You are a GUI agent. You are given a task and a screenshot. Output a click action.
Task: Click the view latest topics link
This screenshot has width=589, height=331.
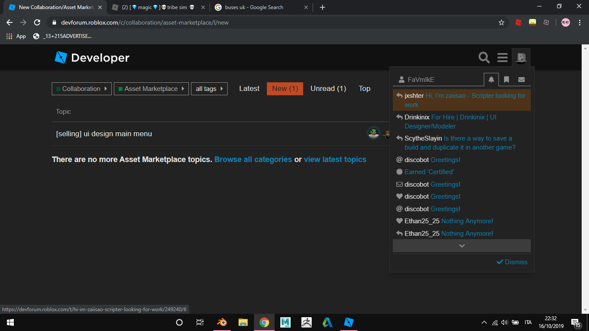pyautogui.click(x=335, y=159)
